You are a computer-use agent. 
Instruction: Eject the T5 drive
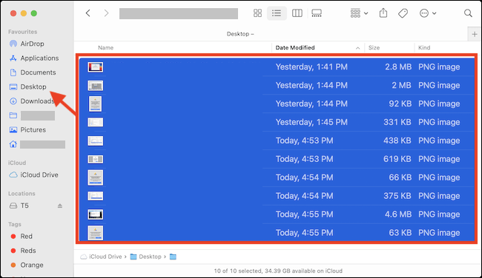60,206
